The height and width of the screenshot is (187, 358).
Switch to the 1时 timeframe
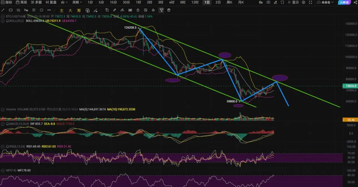pyautogui.click(x=138, y=2)
